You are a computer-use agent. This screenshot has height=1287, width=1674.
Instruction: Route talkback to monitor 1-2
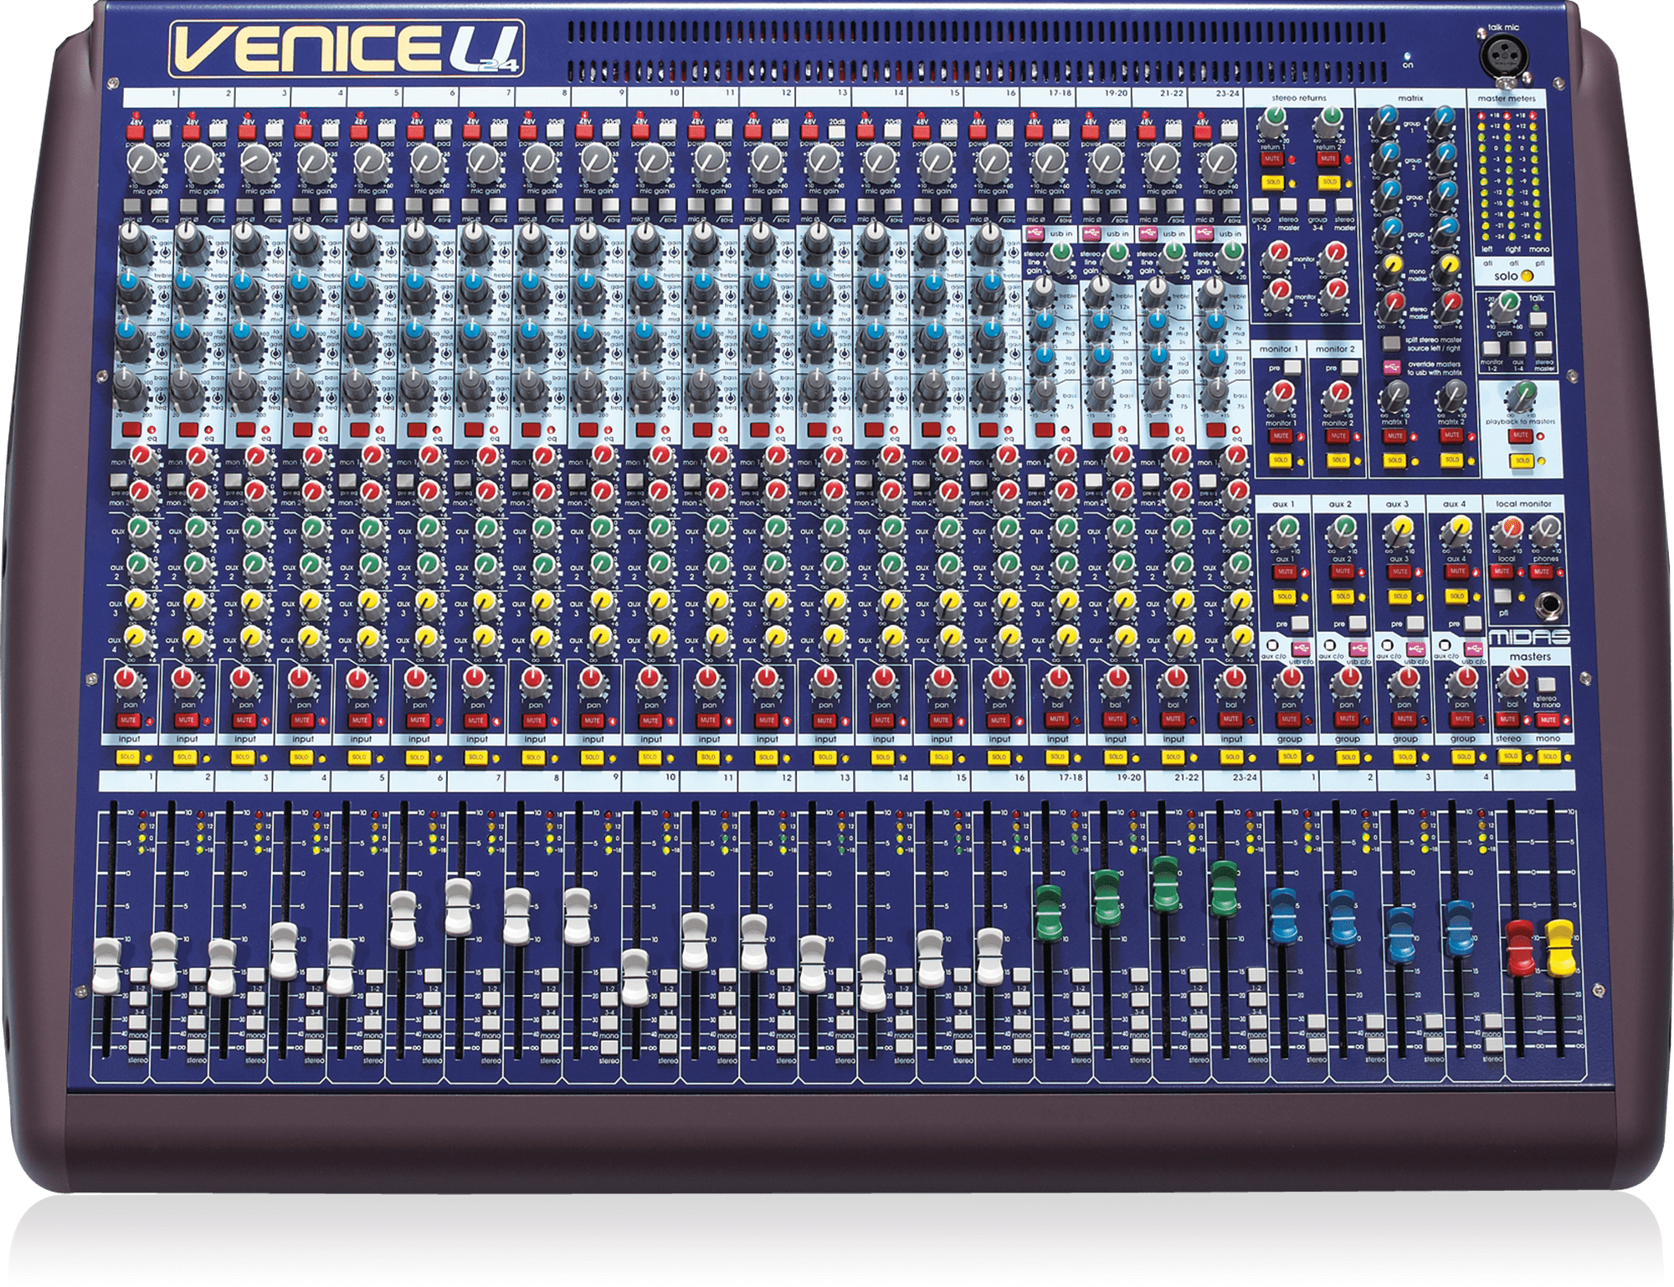click(x=1492, y=347)
